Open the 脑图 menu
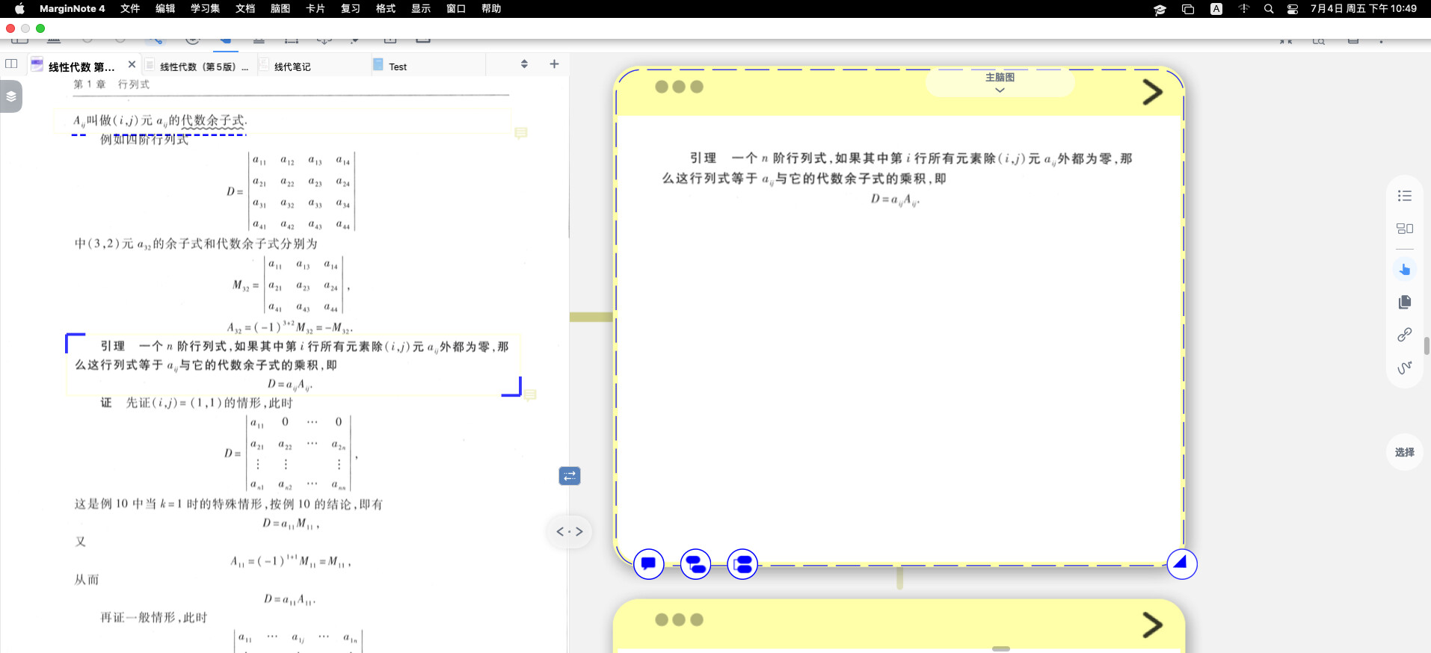1431x653 pixels. (280, 8)
